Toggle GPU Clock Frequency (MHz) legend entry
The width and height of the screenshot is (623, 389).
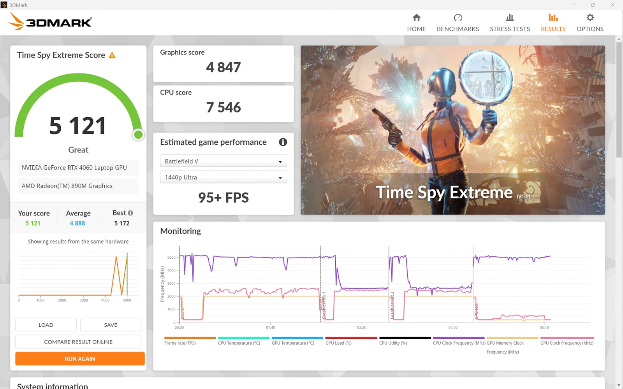567,341
